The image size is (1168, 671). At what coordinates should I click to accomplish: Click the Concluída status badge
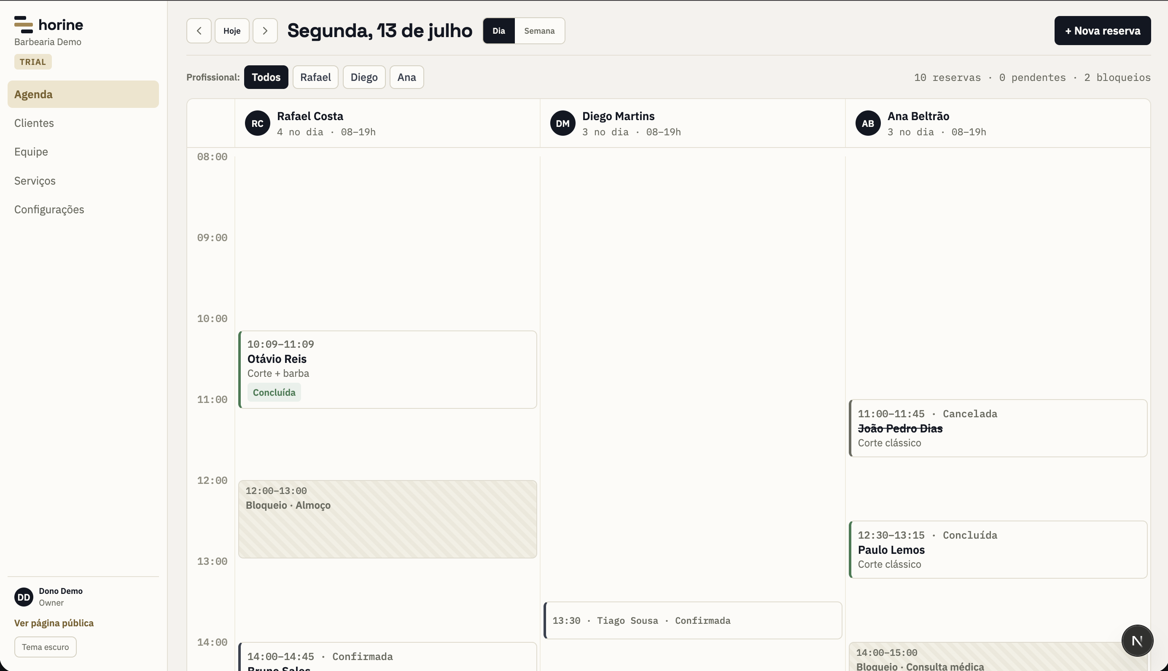pyautogui.click(x=274, y=392)
